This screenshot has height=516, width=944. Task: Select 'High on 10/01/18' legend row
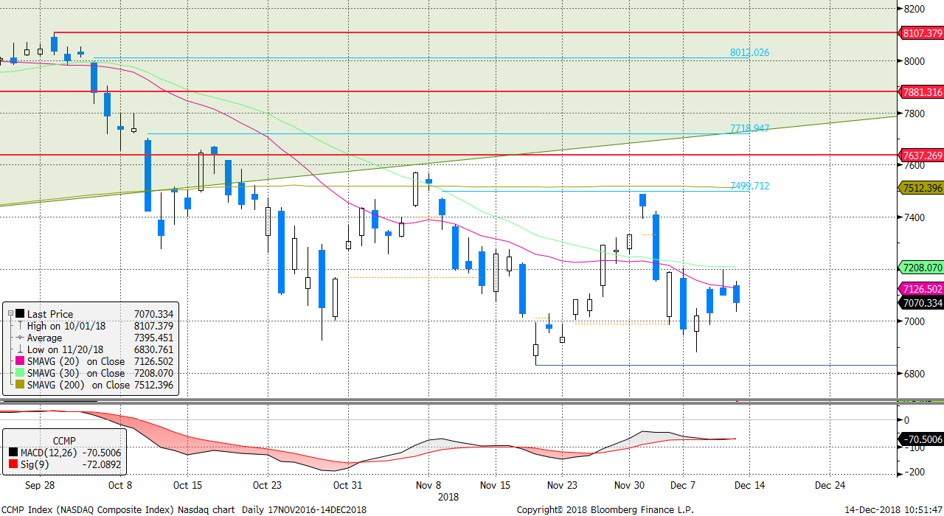66,326
